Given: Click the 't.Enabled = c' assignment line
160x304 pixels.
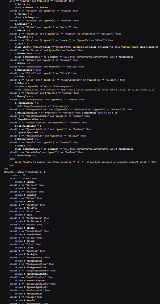Looking at the screenshot, I should click(x=23, y=24).
